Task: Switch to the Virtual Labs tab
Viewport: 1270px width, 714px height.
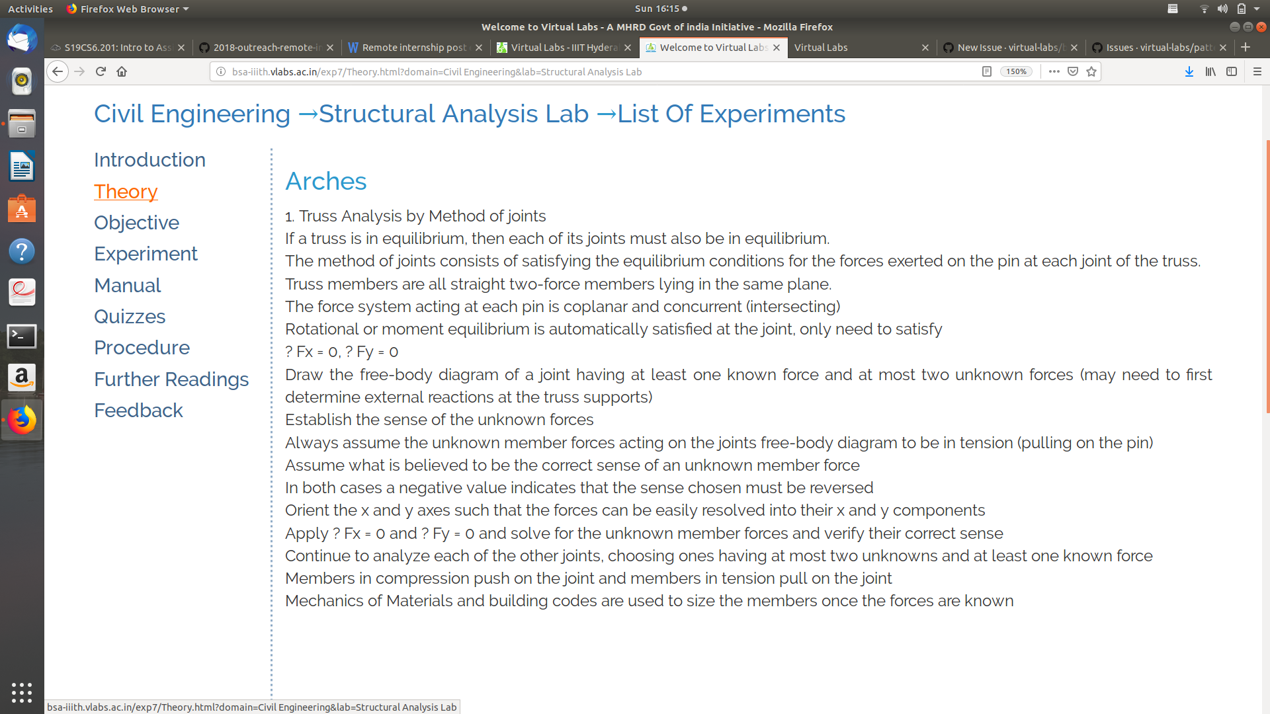Action: pyautogui.click(x=822, y=47)
